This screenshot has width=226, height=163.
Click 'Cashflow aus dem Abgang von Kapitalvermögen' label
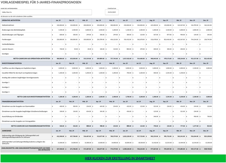[x=19, y=68]
